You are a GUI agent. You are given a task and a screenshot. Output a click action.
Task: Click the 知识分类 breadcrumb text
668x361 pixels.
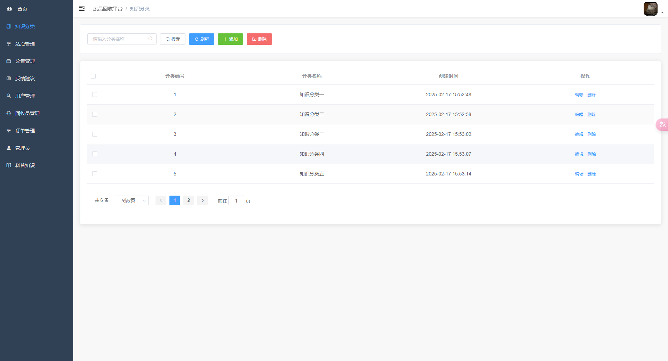[x=140, y=9]
